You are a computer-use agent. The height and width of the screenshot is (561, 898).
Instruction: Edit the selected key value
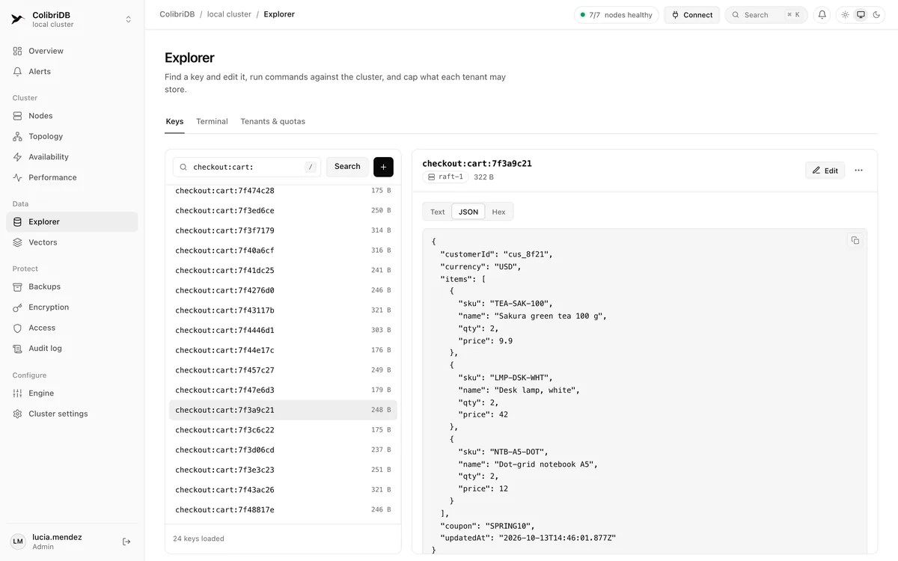pyautogui.click(x=825, y=171)
